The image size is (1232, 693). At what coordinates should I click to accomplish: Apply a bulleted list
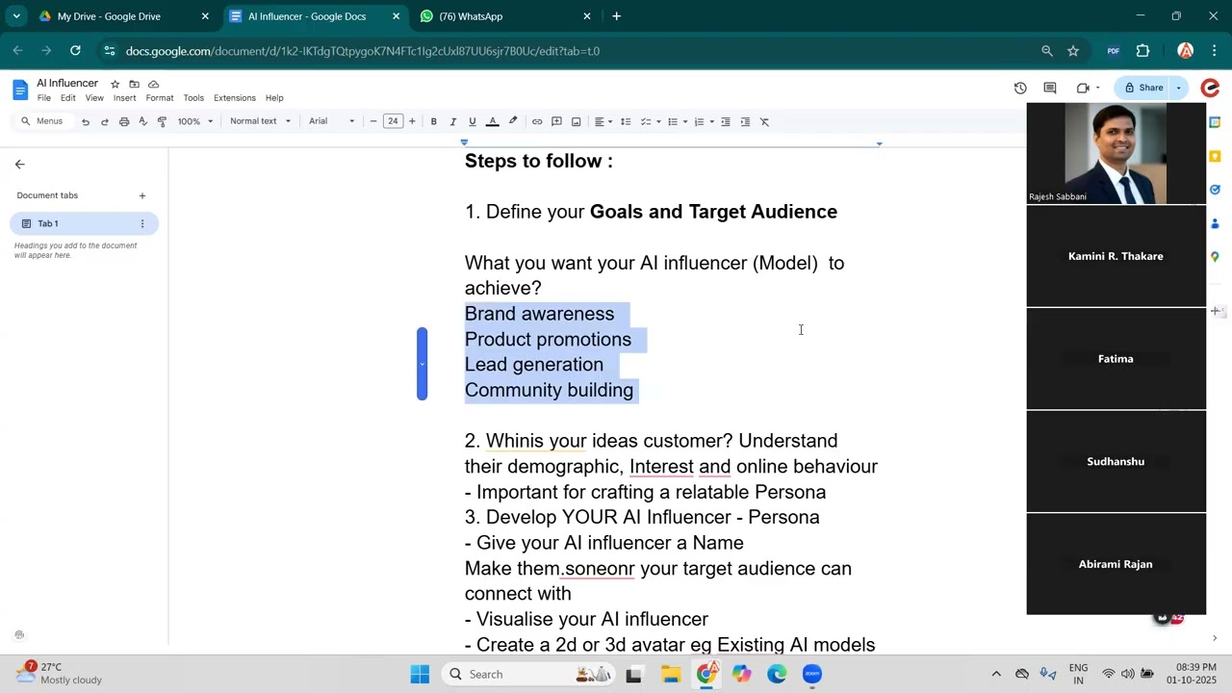pos(673,121)
